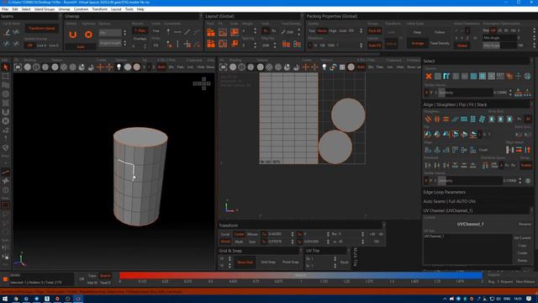Click the grid straighten icon in Align panel
538x303 pixels.
pos(464,119)
